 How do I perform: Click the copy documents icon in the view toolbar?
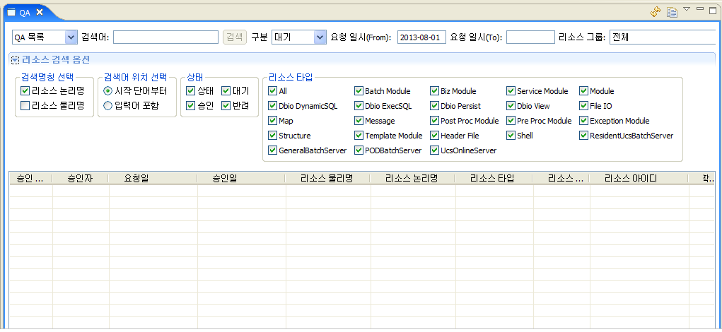[x=672, y=11]
